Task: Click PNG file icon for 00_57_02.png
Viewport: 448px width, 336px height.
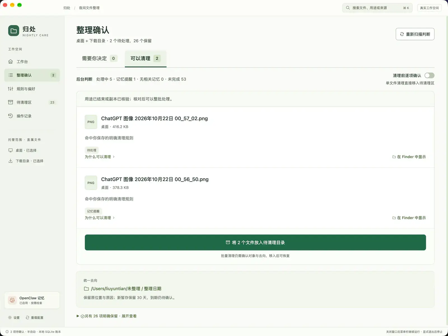Action: (91, 122)
